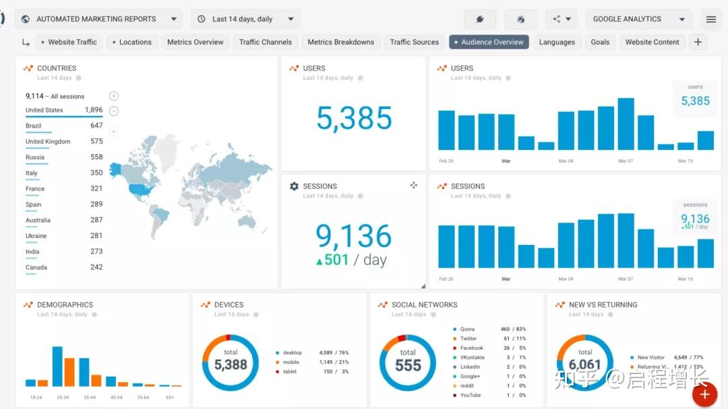Collapse United States with minus circle
728x409 pixels.
114,111
